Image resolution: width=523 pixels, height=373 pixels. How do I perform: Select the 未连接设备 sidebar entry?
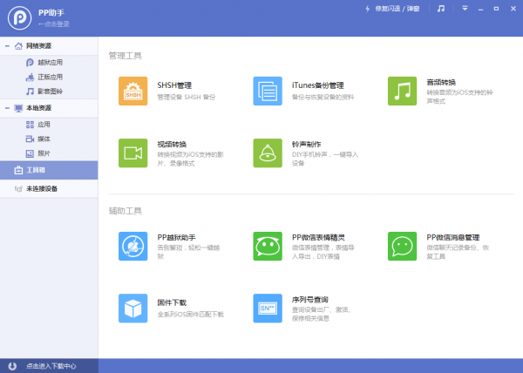[x=49, y=188]
